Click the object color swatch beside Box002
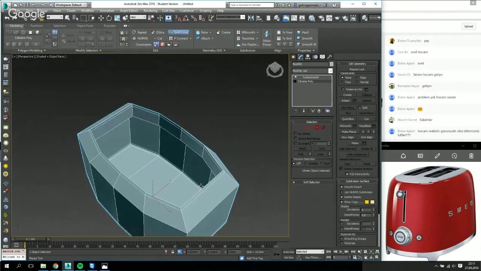Screen dimensions: 481x271 point(331,64)
